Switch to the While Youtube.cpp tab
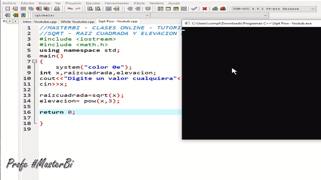This screenshot has height=180, width=321. click(77, 22)
